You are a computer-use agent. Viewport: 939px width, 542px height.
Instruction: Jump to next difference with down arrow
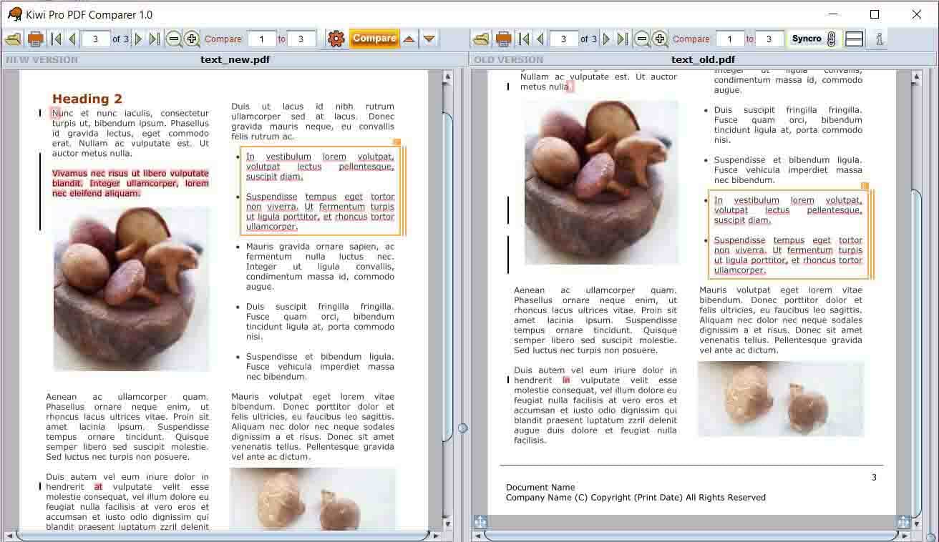[x=429, y=39]
